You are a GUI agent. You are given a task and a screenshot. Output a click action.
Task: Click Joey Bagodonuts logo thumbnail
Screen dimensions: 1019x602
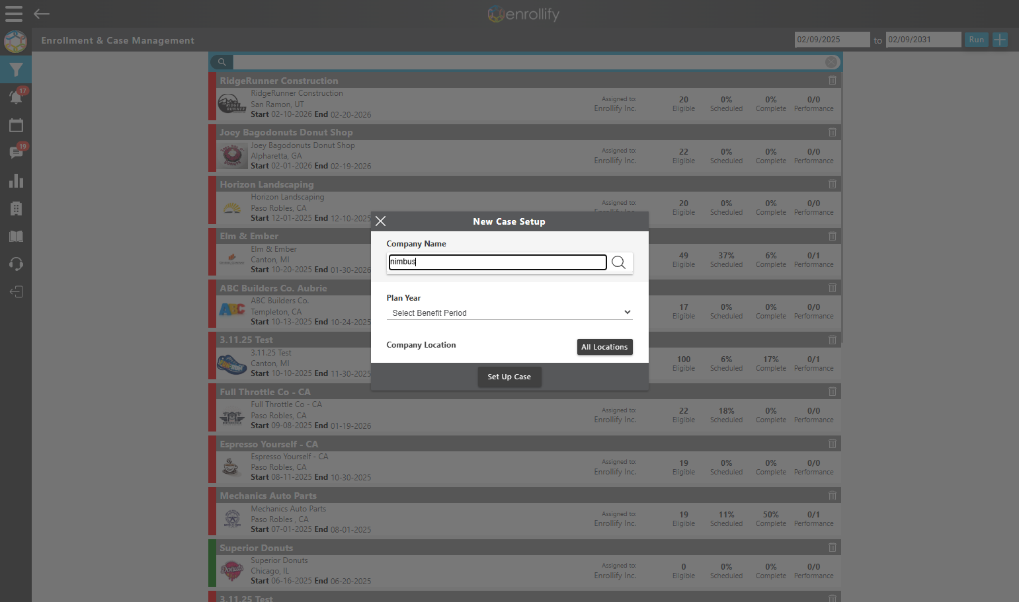[x=232, y=155]
